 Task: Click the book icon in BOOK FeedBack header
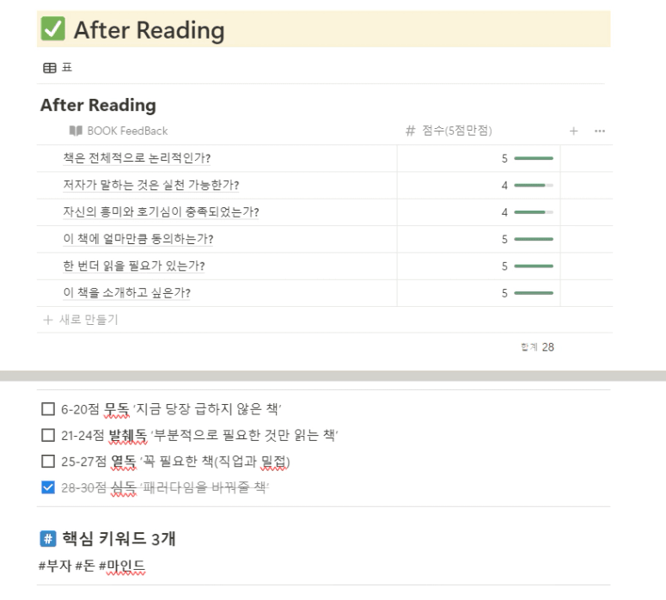tap(76, 131)
